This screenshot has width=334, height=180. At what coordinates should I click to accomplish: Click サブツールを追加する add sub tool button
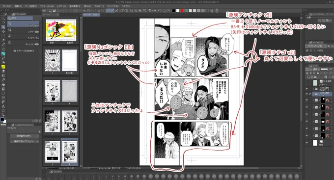(x=24, y=51)
